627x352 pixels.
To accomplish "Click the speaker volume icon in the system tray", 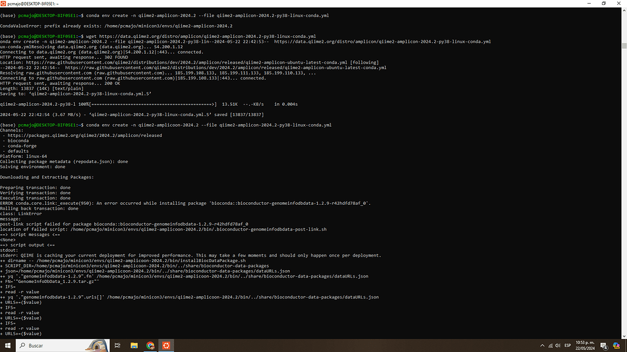I will (x=557, y=345).
